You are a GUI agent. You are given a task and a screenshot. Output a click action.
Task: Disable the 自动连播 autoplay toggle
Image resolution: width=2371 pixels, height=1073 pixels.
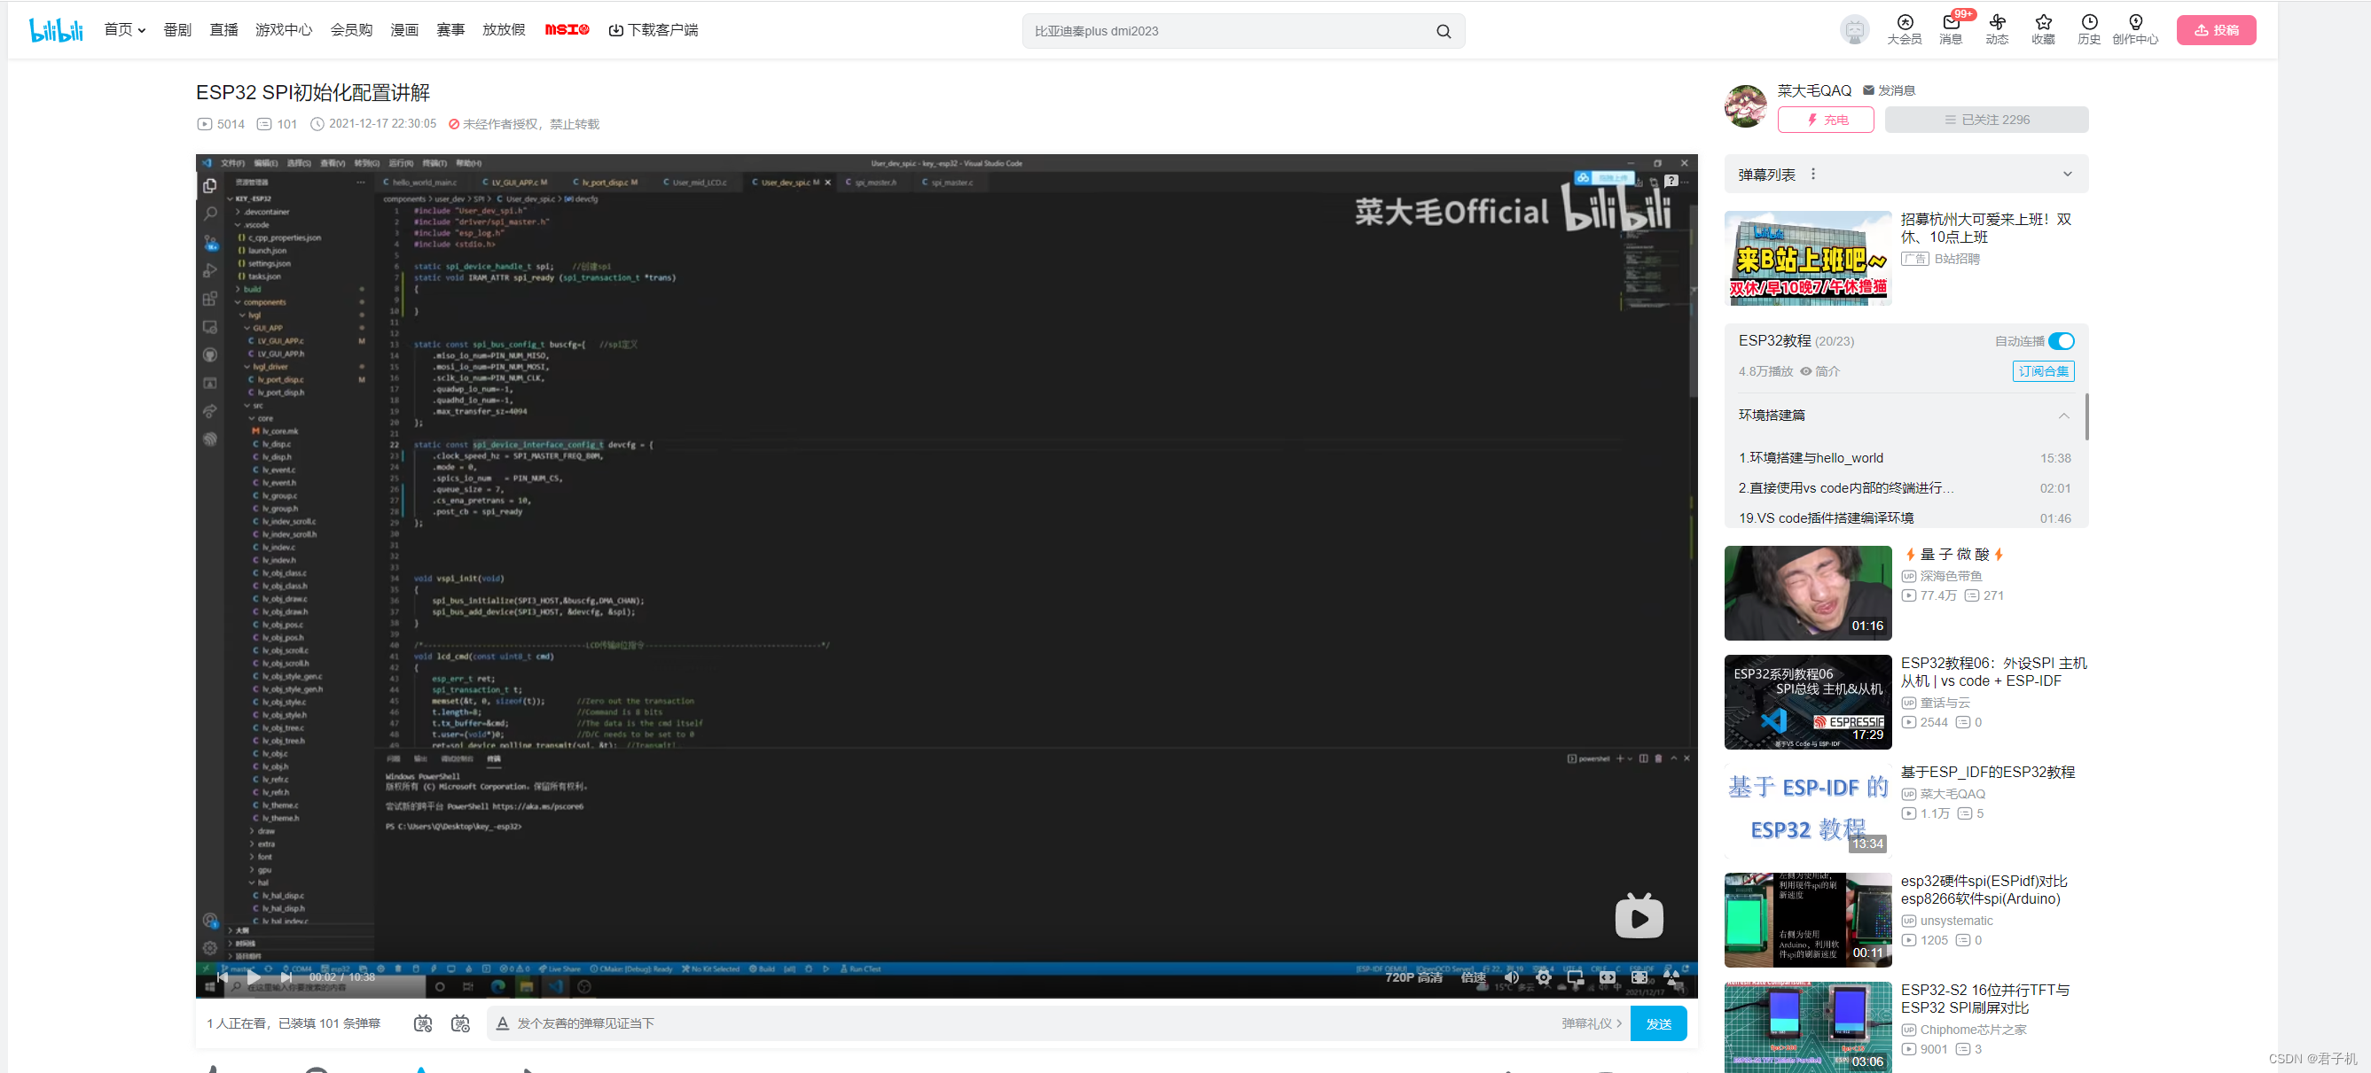2063,340
